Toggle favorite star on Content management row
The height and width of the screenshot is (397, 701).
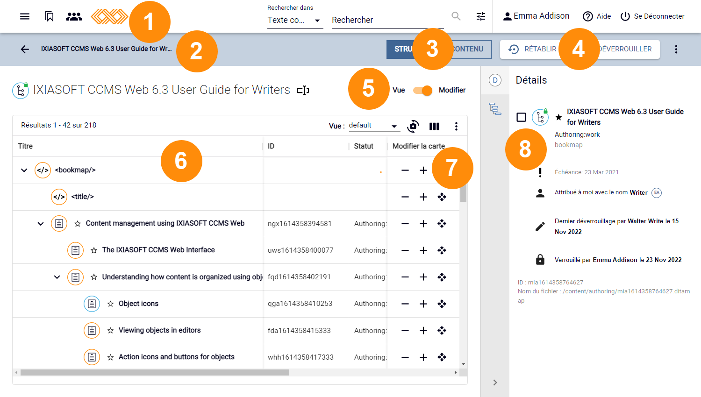[x=78, y=224]
